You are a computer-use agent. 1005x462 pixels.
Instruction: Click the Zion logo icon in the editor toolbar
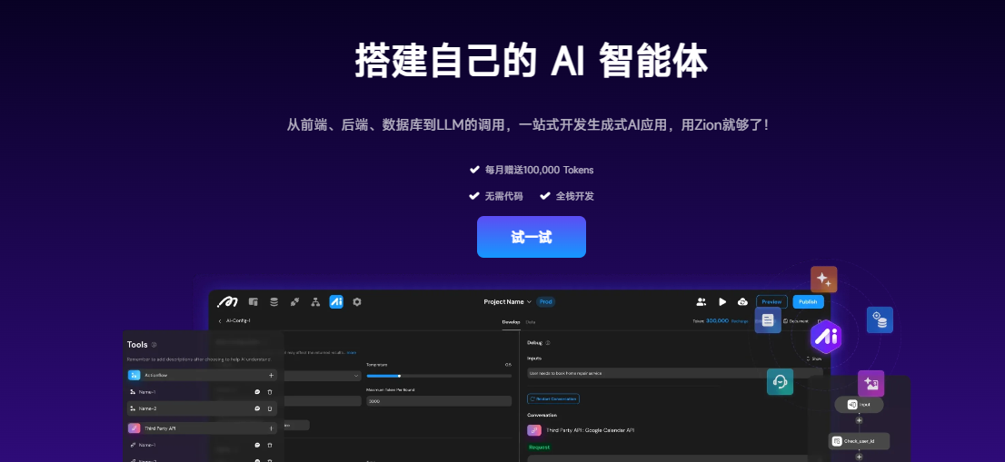pos(227,301)
